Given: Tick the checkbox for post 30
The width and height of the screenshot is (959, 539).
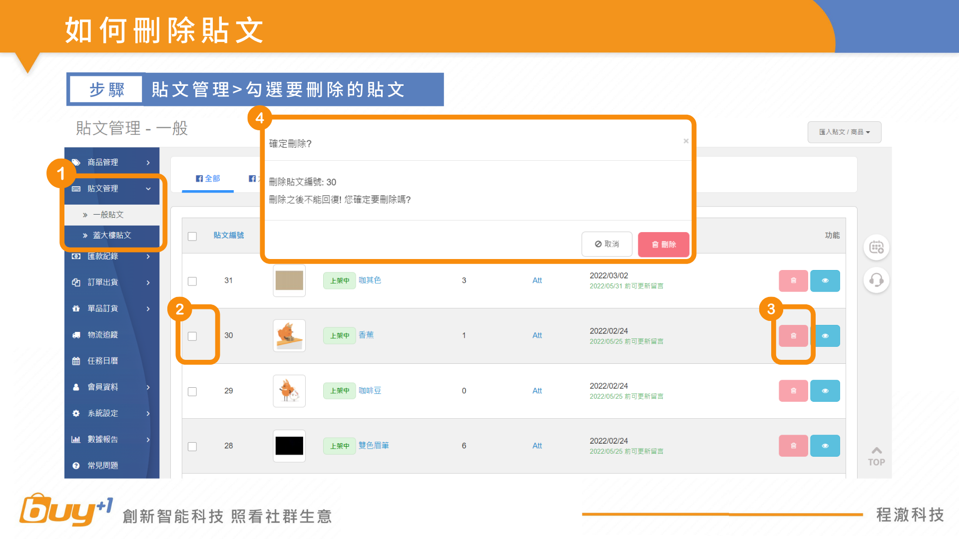Looking at the screenshot, I should 192,336.
